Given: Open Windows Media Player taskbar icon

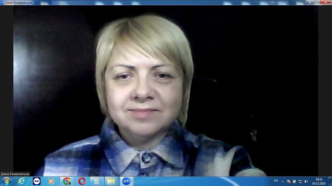Looking at the screenshot, I should (51, 181).
